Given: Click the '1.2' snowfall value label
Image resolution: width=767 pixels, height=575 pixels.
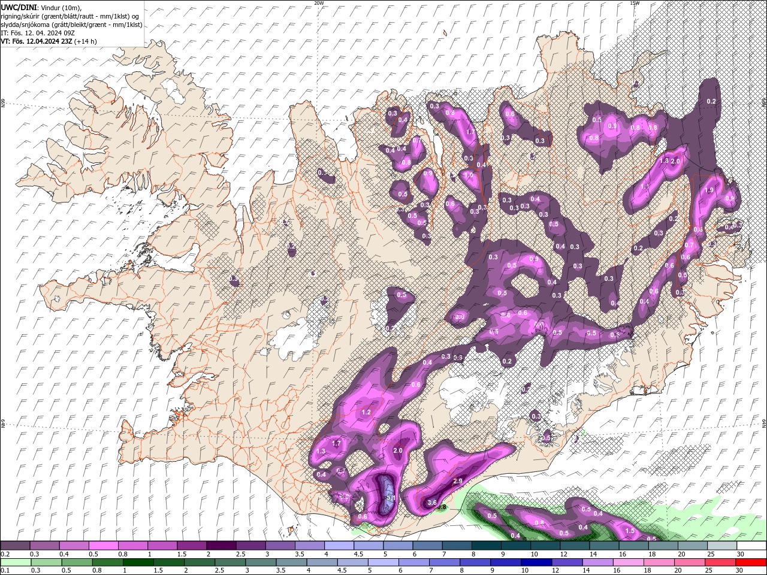Looking at the screenshot, I should [x=367, y=413].
